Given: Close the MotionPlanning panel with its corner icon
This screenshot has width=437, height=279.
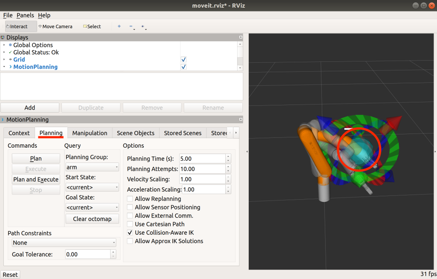Looking at the screenshot, I should pos(241,120).
